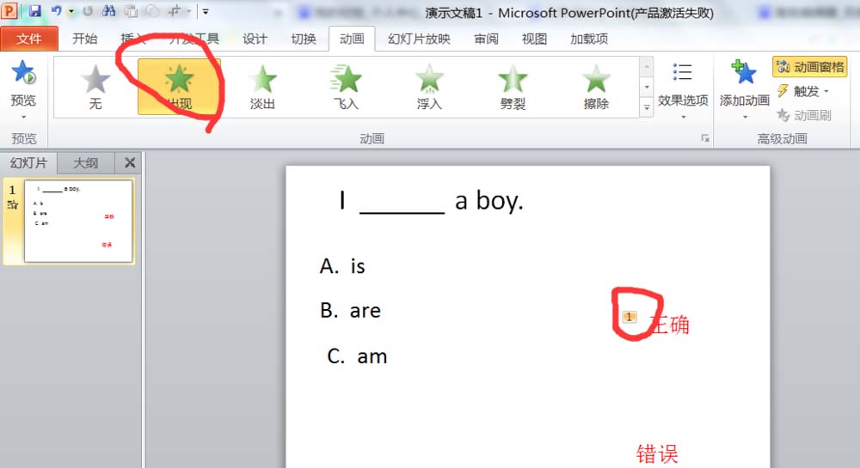Apply the 飞入 (Fly In) animation effect
Image resolution: width=860 pixels, height=468 pixels.
(346, 87)
